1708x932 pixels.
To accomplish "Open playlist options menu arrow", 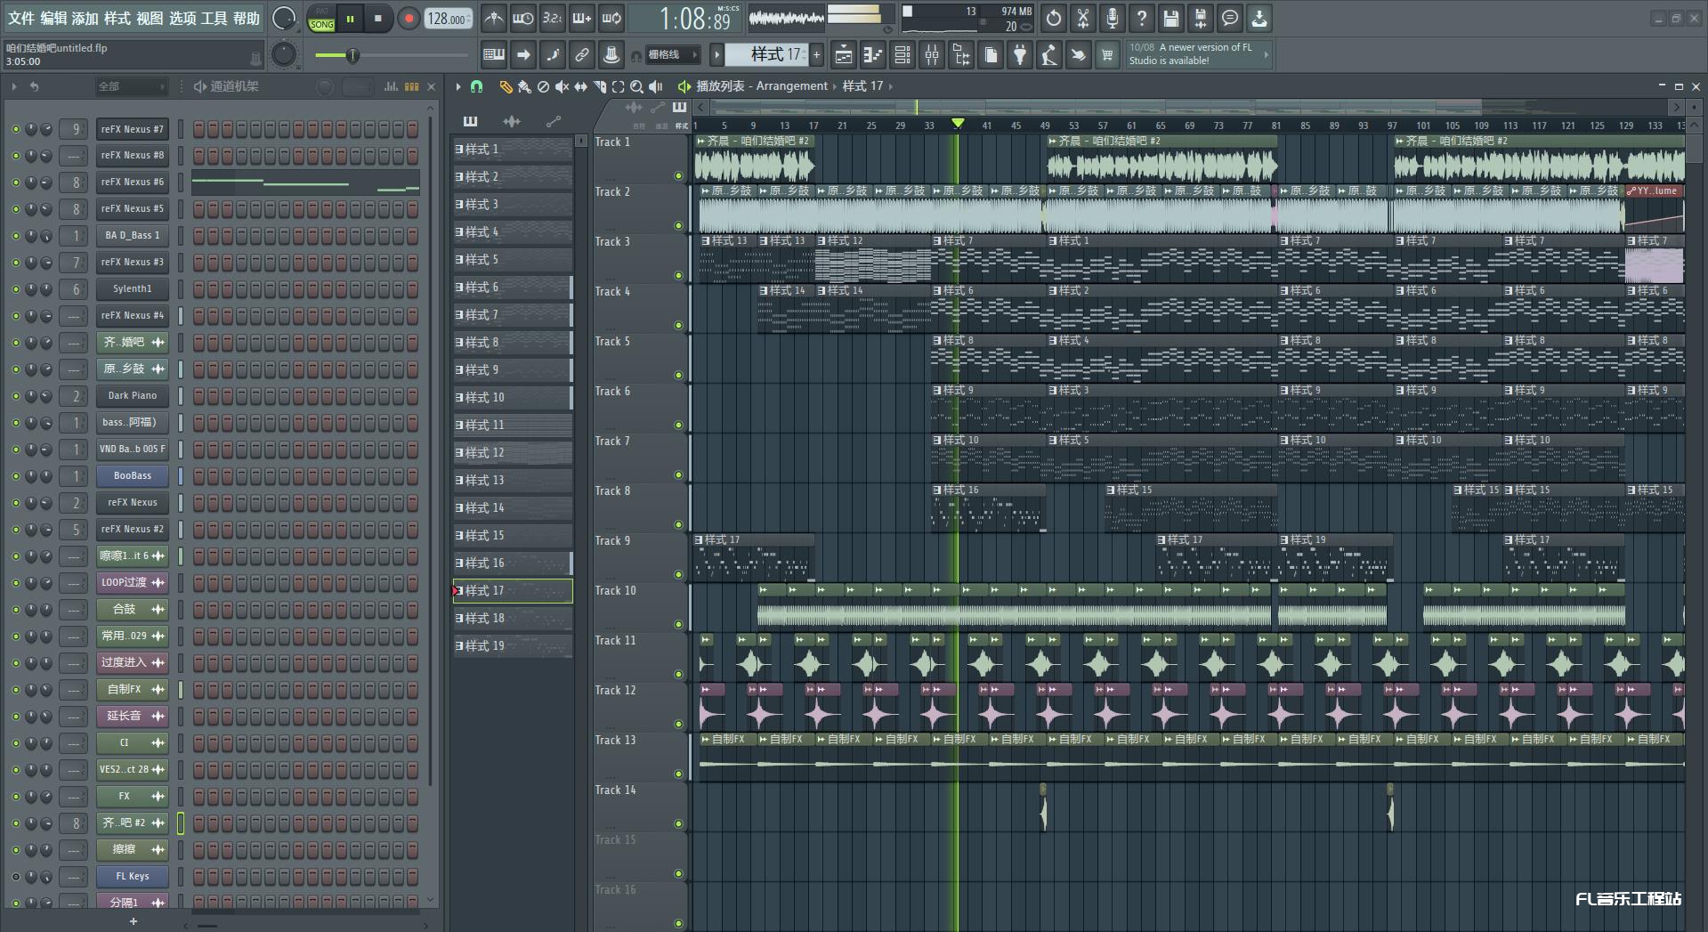I will (458, 86).
